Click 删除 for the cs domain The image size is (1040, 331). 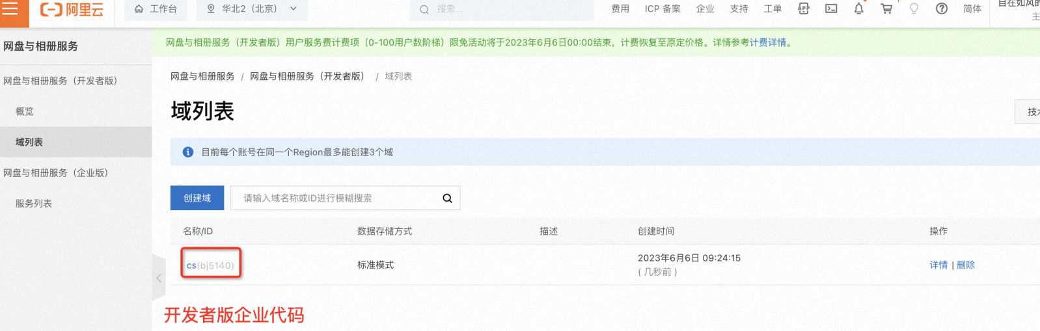tap(966, 265)
